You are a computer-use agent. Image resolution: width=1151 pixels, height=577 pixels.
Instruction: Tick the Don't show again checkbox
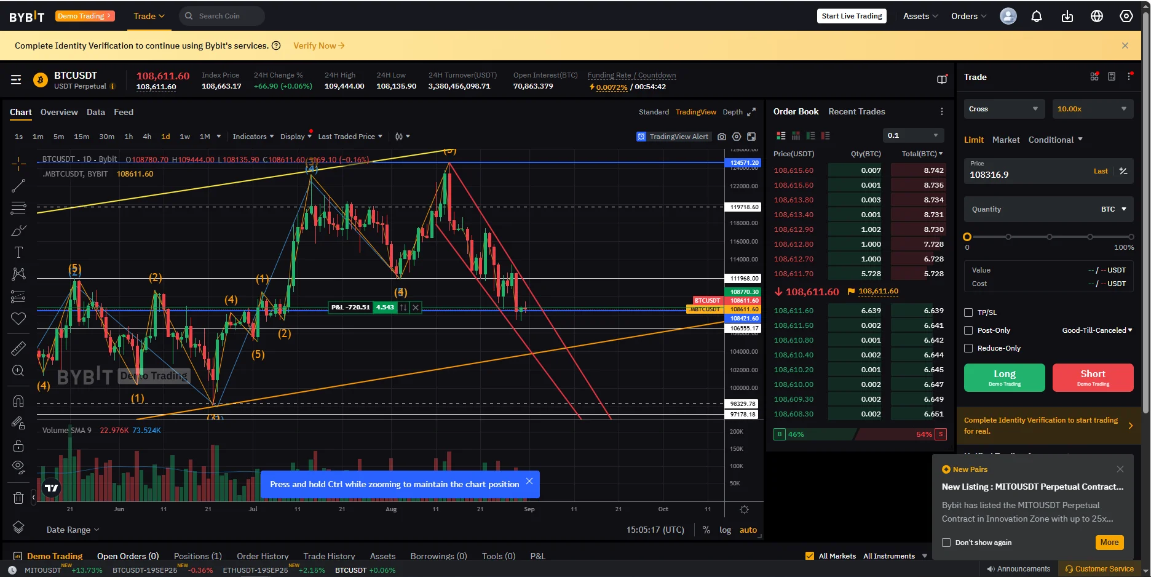(946, 543)
